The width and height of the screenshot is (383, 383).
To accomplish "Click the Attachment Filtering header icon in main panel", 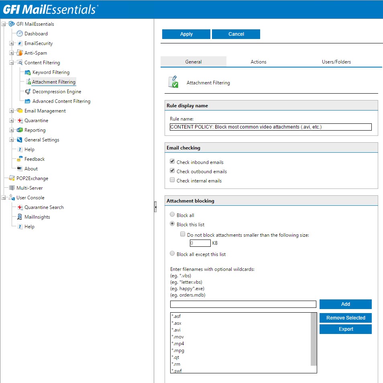I will (173, 82).
